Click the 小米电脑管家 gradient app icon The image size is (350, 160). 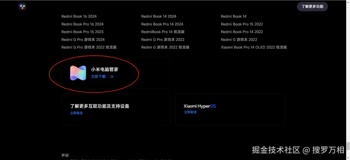(x=78, y=73)
